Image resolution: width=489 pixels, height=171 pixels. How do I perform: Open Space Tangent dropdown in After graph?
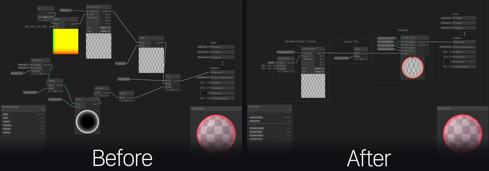pos(319,72)
